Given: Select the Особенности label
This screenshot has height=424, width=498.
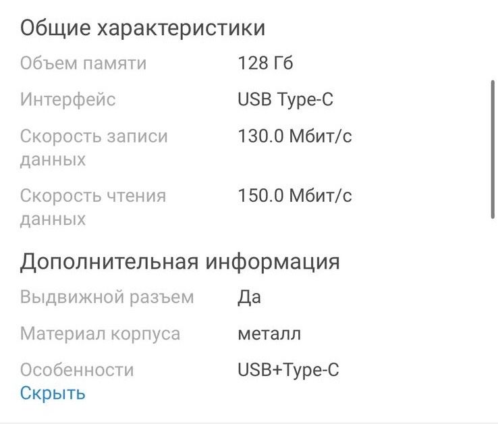Looking at the screenshot, I should click(x=77, y=370).
